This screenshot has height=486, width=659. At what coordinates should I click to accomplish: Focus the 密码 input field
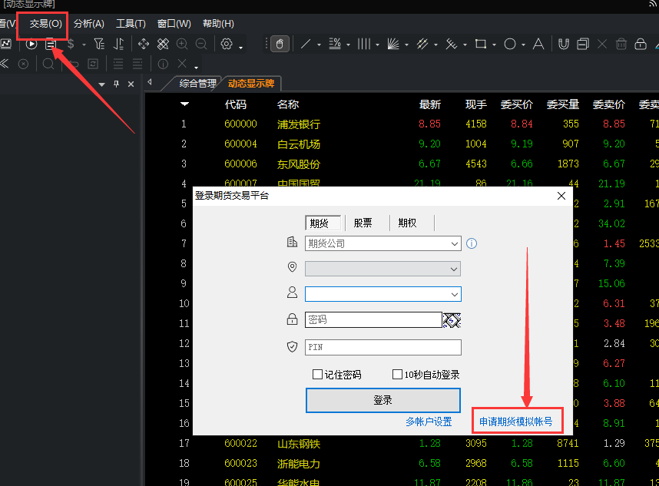(373, 320)
